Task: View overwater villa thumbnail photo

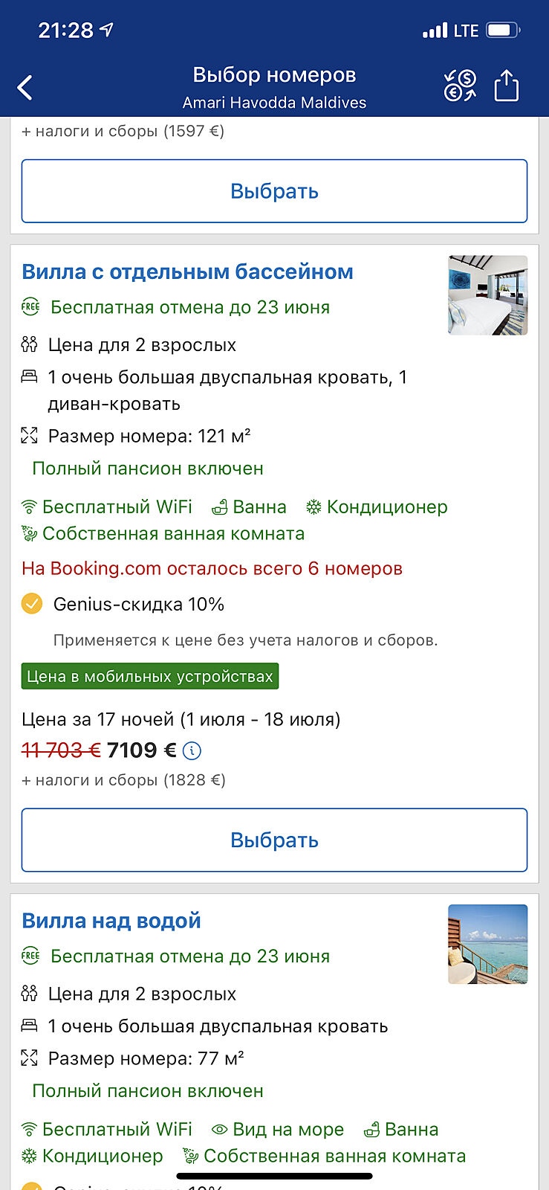Action: point(487,944)
